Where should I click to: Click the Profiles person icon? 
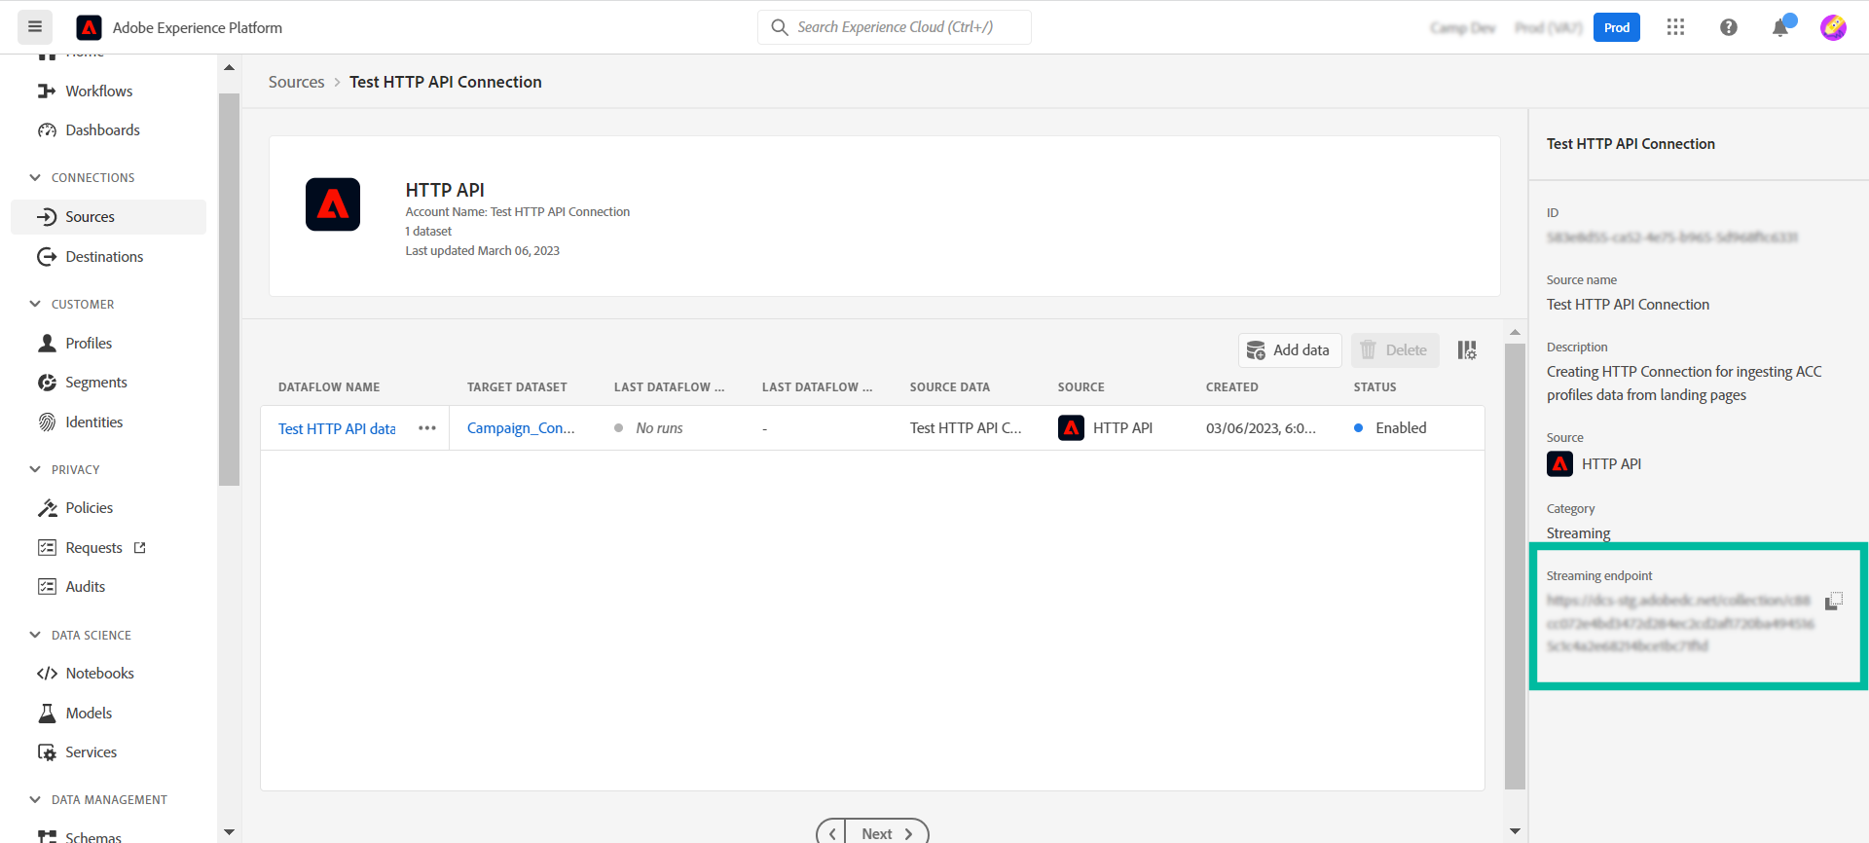(x=47, y=343)
